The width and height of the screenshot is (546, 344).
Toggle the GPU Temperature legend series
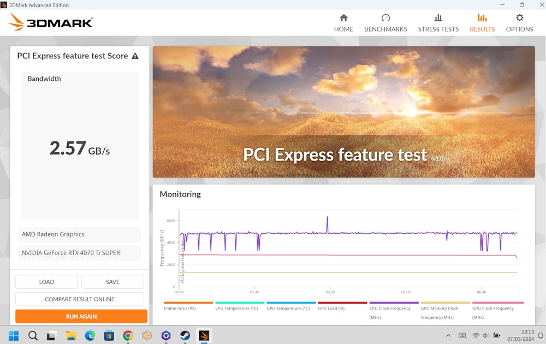[291, 306]
